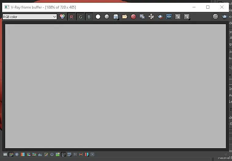Enable HSL color correction
This screenshot has width=232, height=161.
(x=29, y=154)
